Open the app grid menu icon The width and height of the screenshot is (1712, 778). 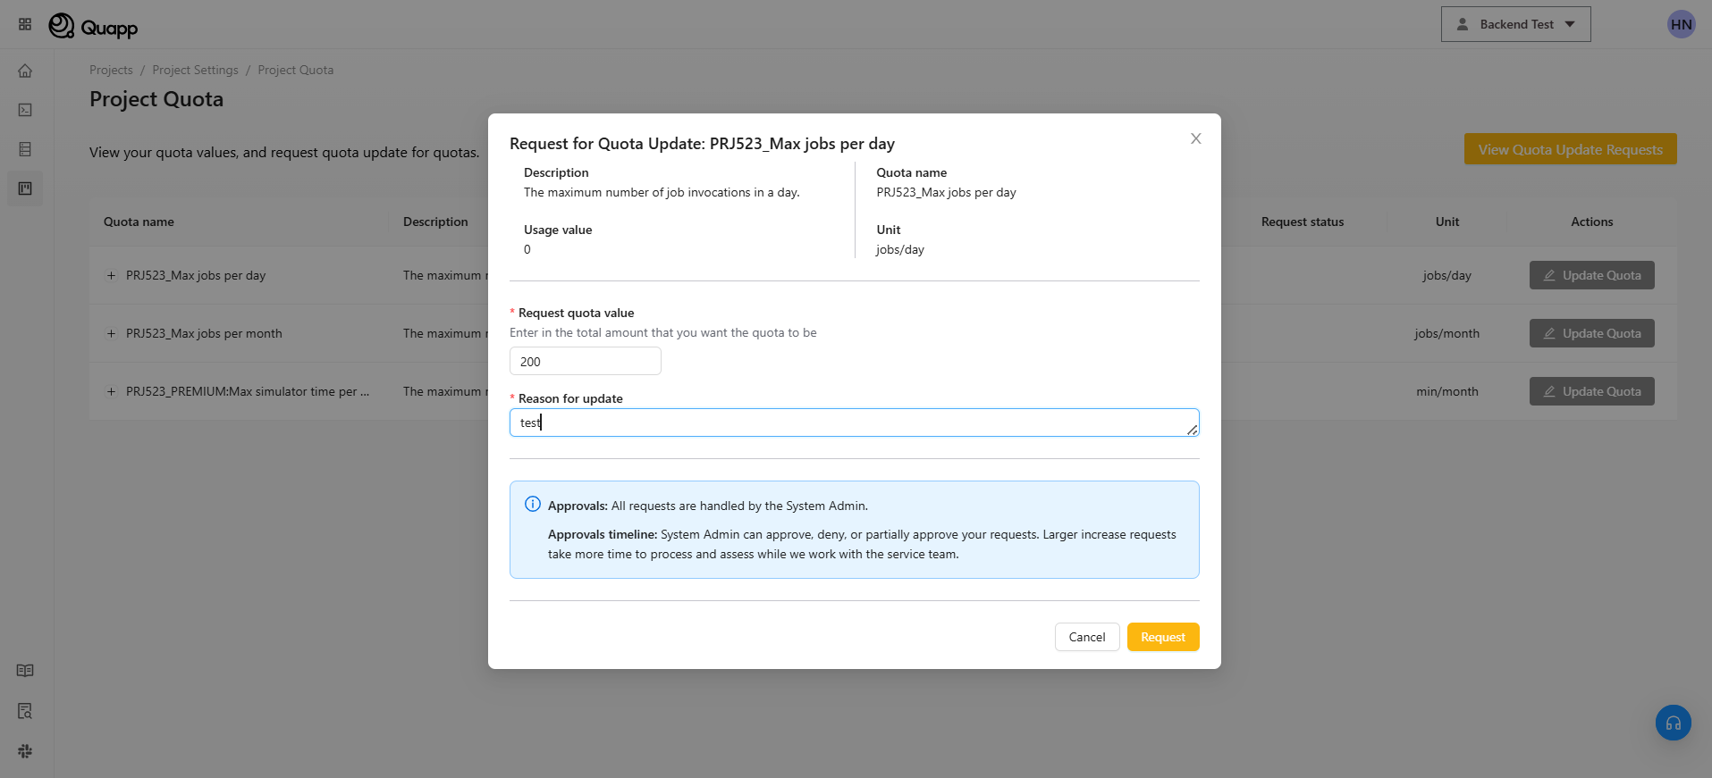click(25, 24)
